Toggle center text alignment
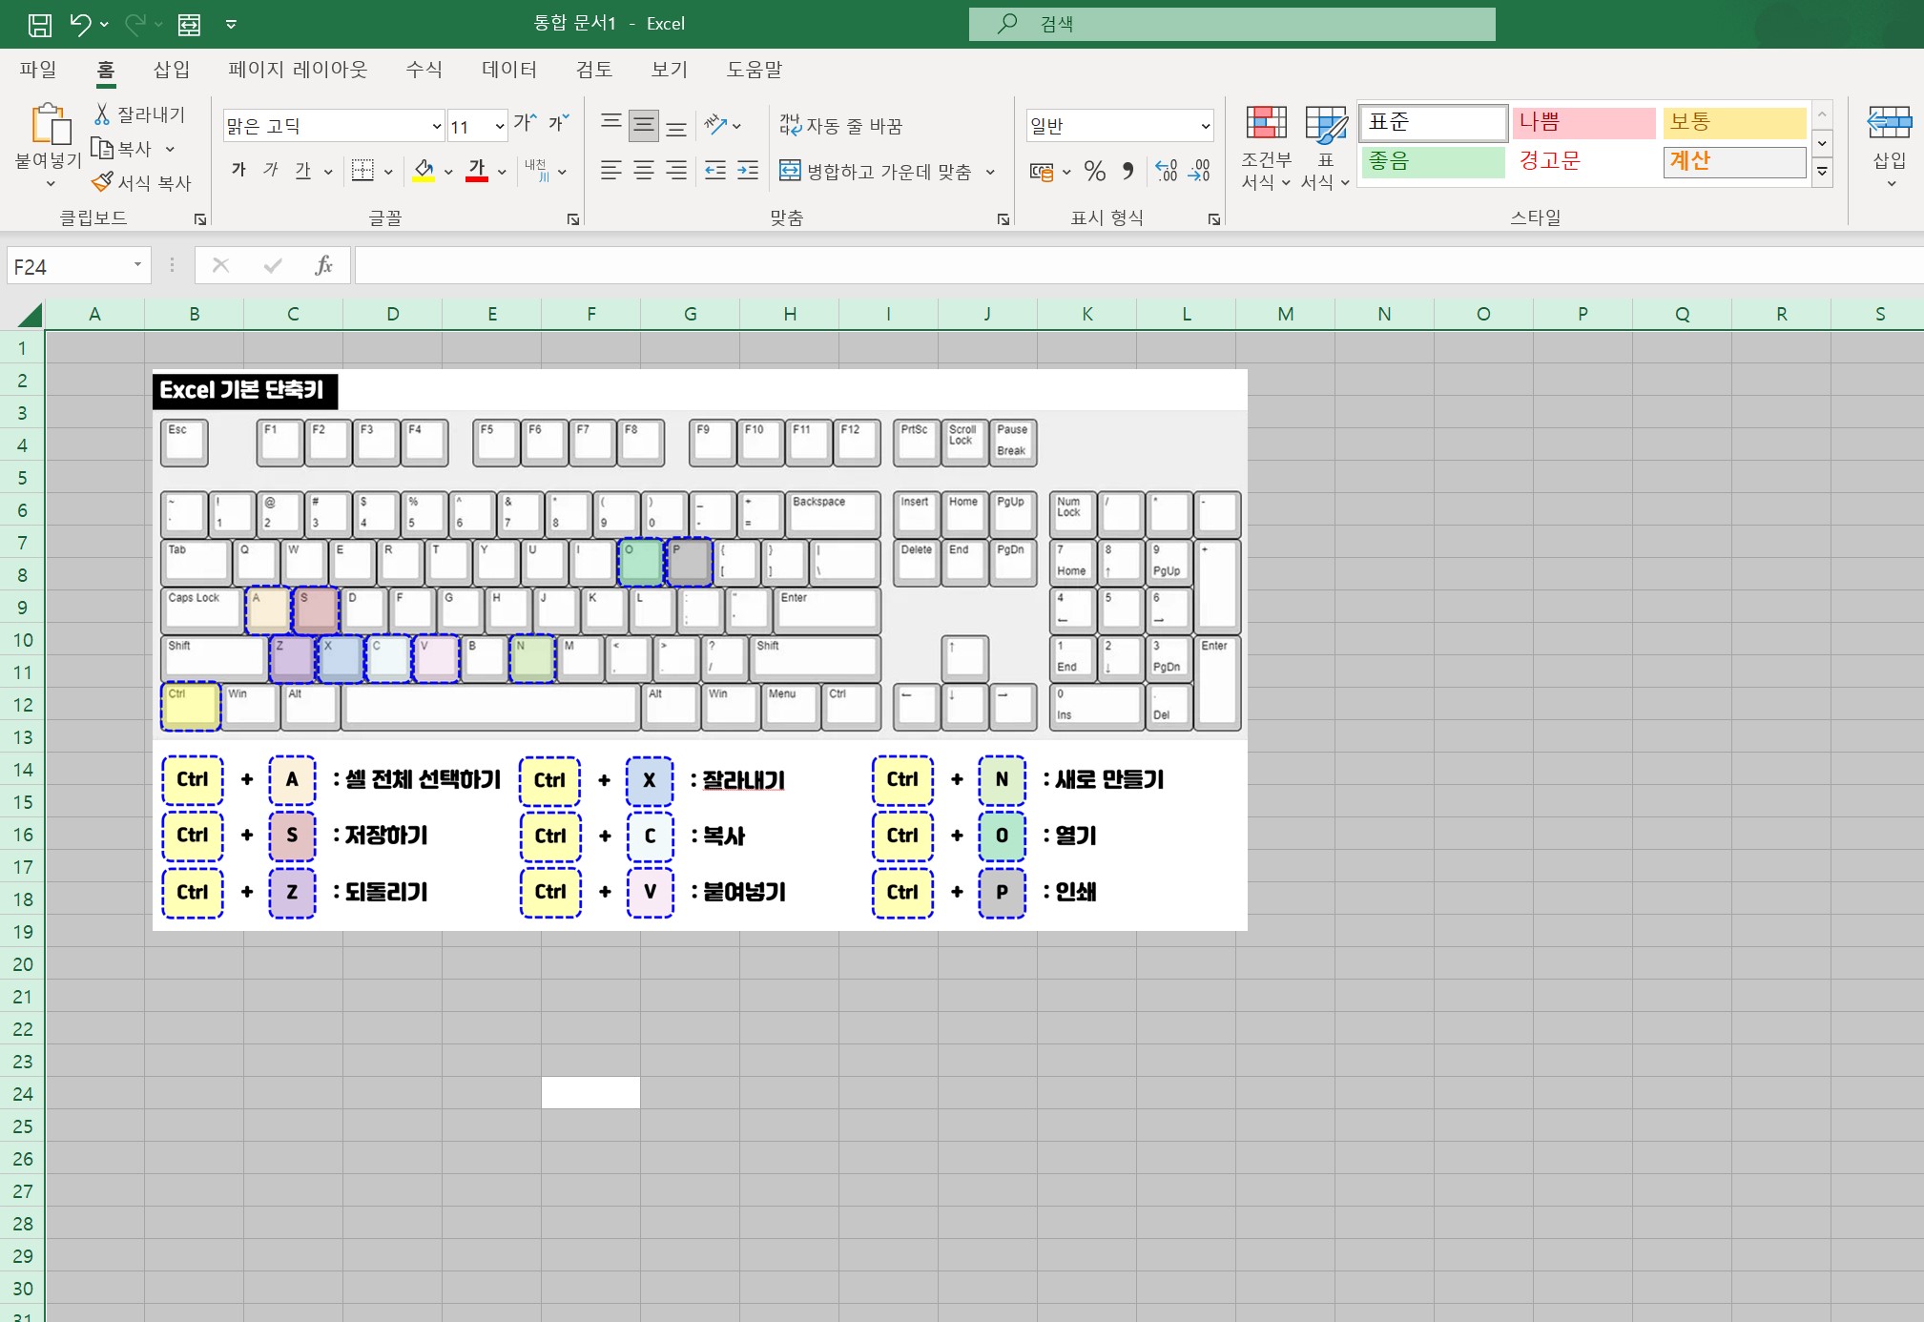Image resolution: width=1924 pixels, height=1322 pixels. click(644, 171)
